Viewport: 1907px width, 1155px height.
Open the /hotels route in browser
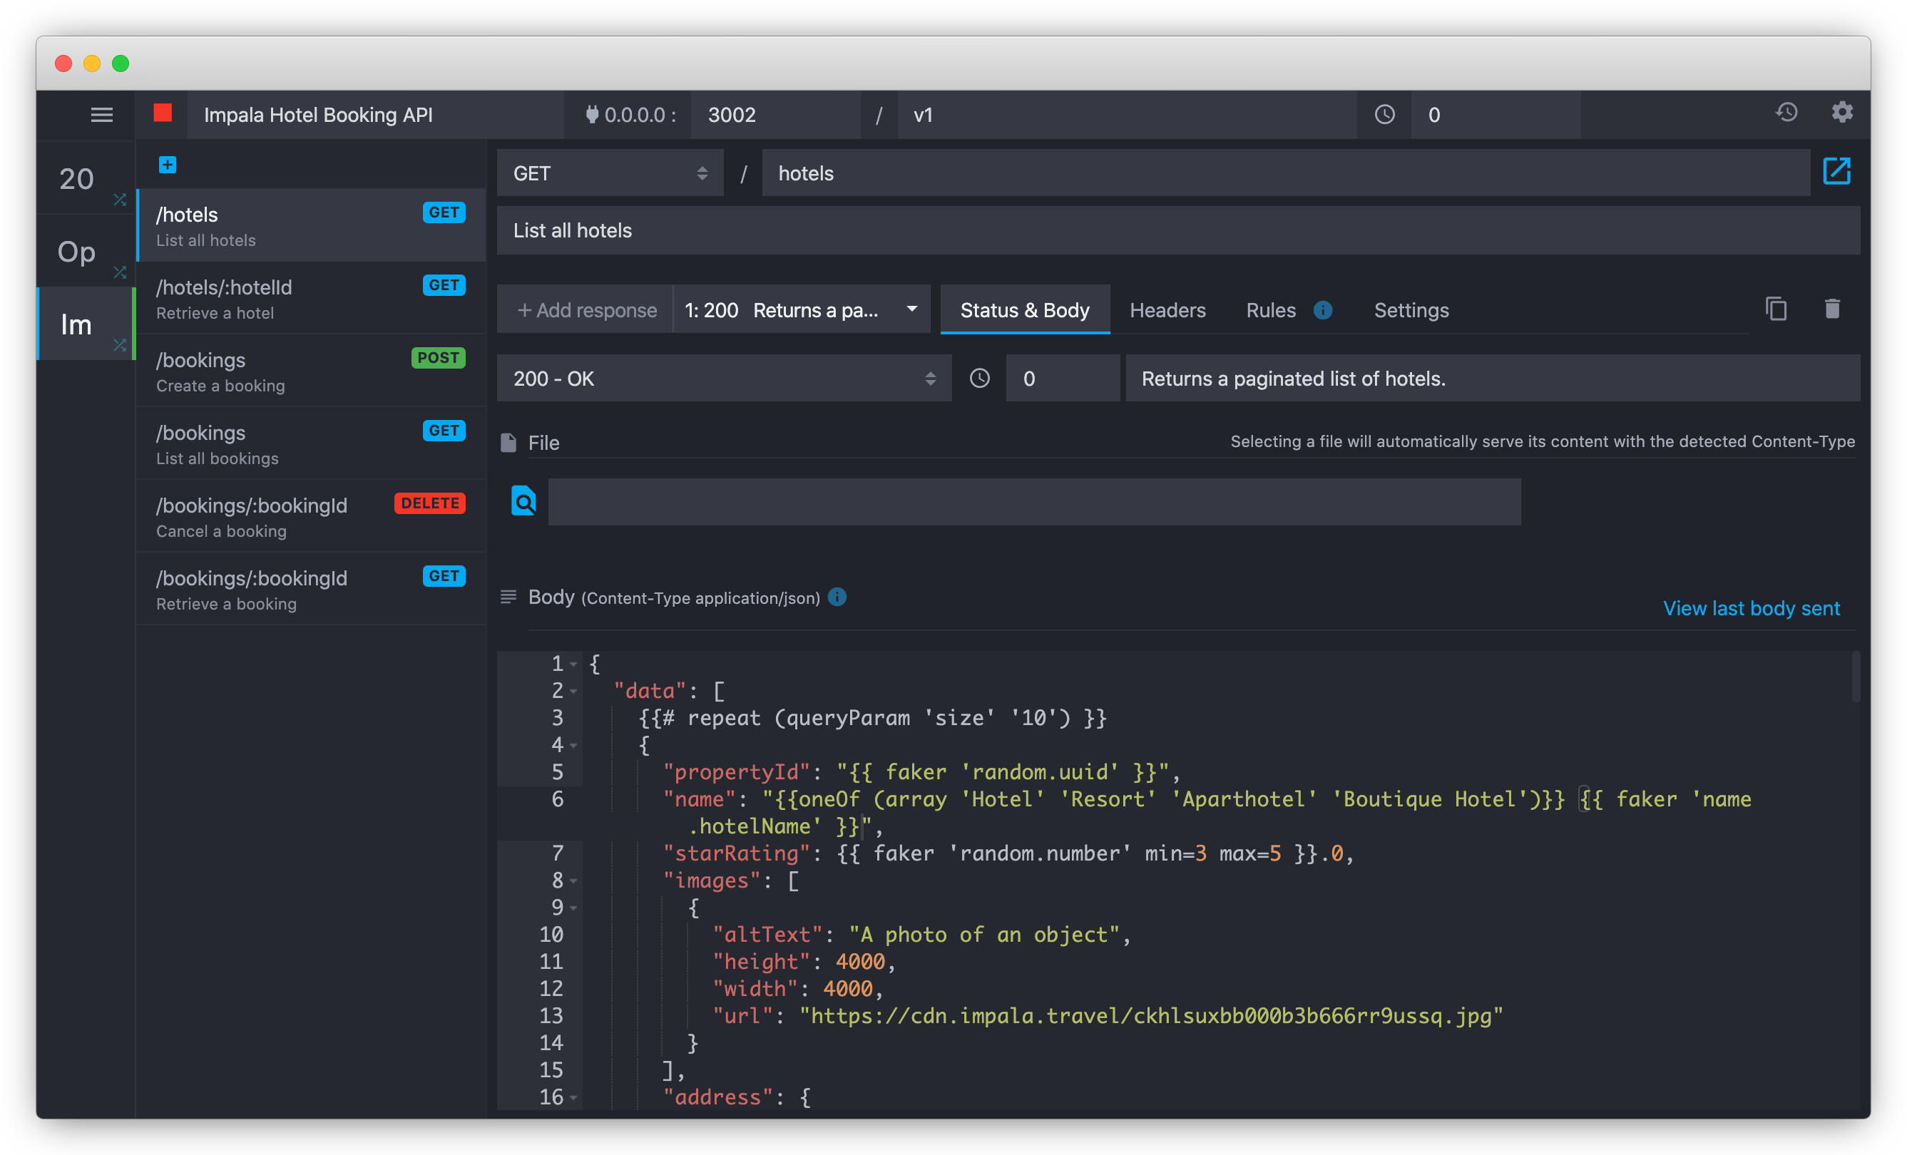pos(1837,172)
